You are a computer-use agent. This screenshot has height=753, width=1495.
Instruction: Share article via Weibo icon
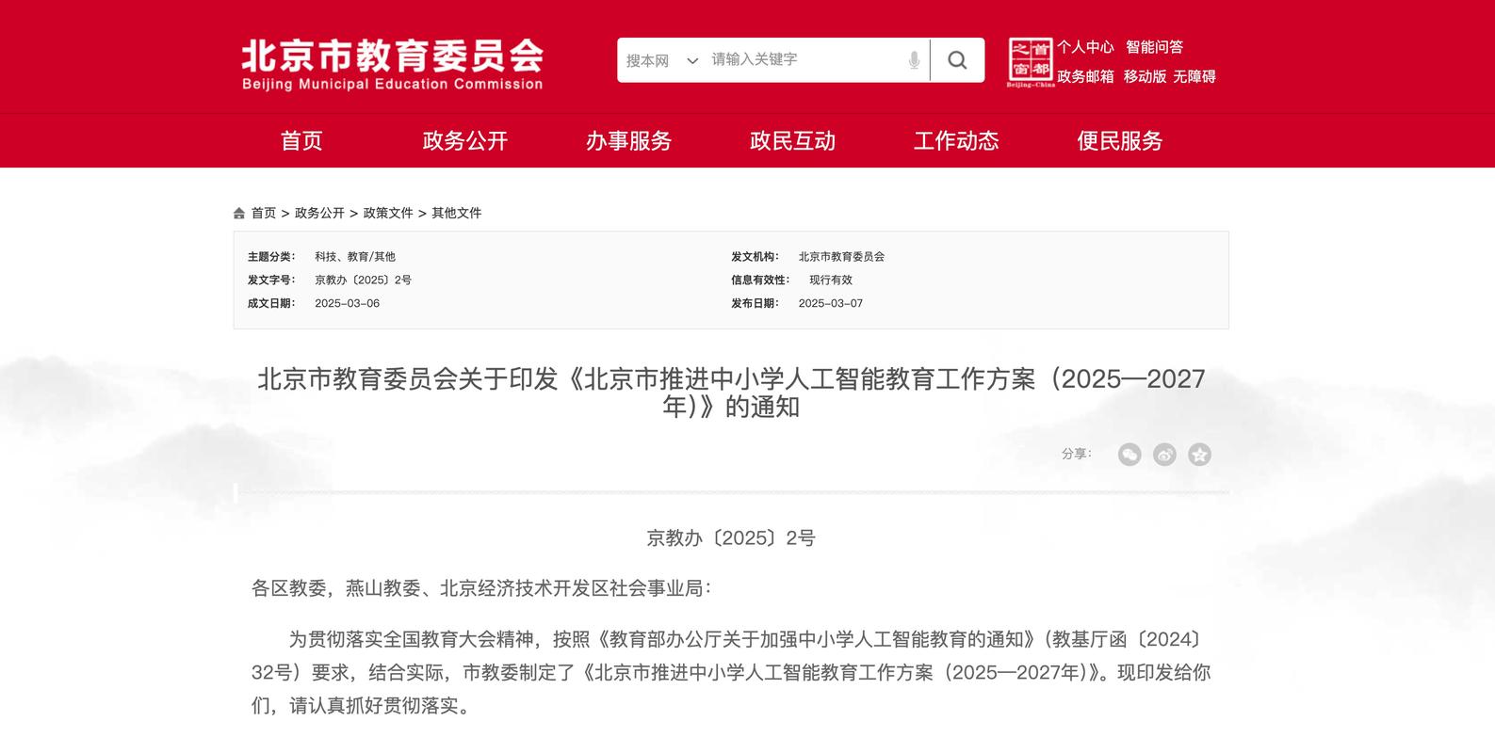point(1164,455)
